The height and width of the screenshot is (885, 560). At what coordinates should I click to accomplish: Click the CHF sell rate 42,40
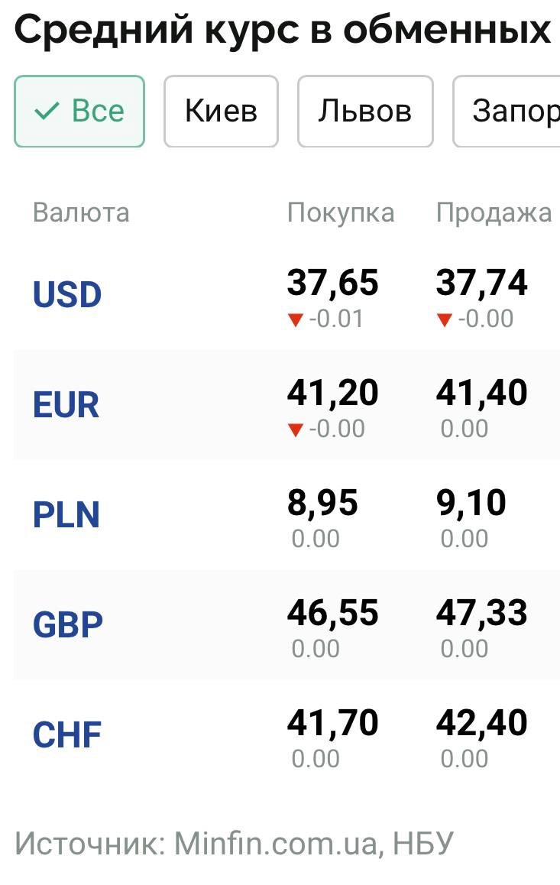[481, 723]
